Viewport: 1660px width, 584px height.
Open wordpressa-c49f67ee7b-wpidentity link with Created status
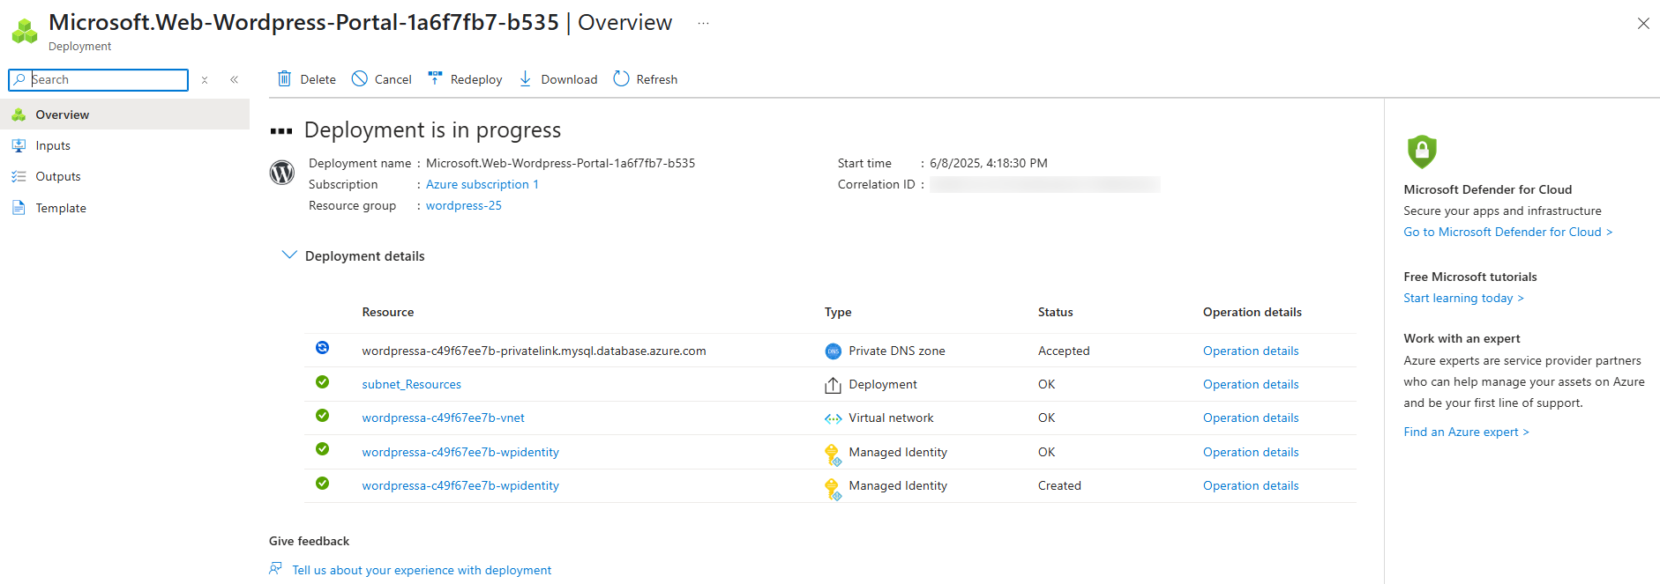(460, 485)
